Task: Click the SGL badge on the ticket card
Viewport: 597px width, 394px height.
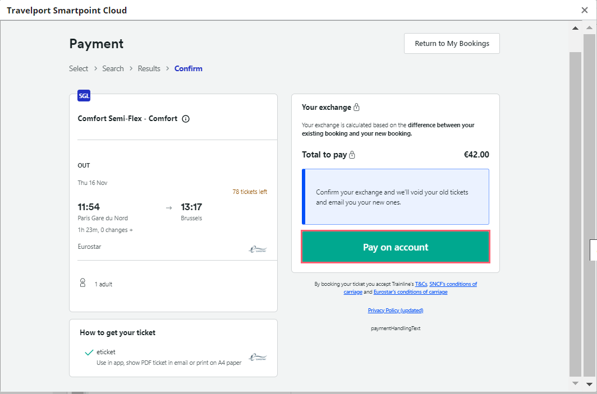Action: [x=84, y=96]
